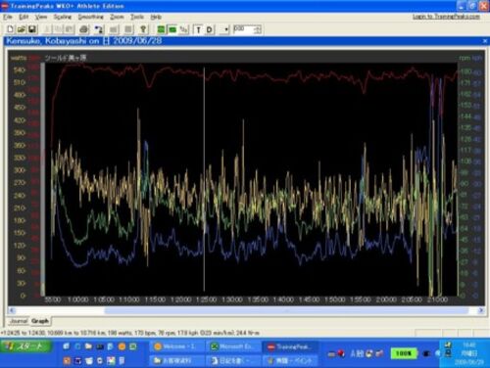Click the second green chart view icon
The image size is (490, 368).
(172, 29)
